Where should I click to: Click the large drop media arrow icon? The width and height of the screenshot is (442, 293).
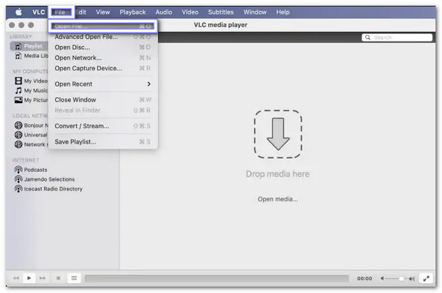(278, 134)
